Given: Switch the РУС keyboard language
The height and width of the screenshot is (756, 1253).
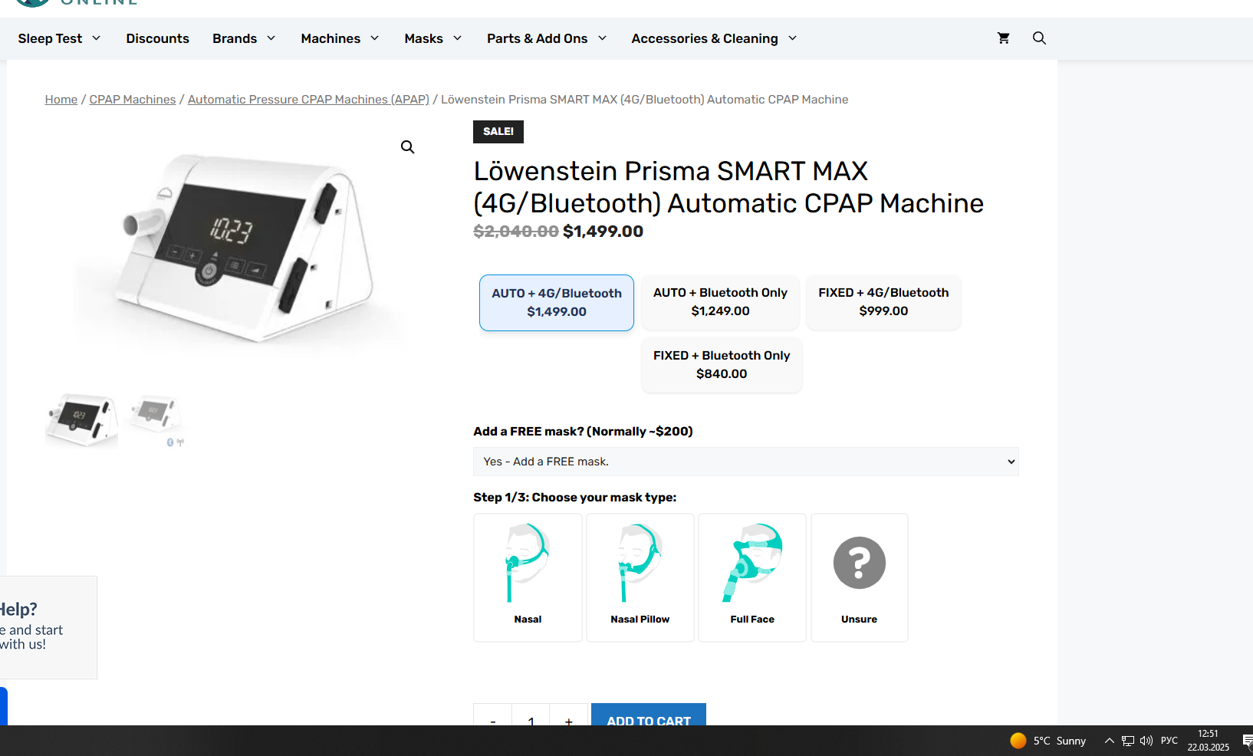Looking at the screenshot, I should pos(1169,741).
